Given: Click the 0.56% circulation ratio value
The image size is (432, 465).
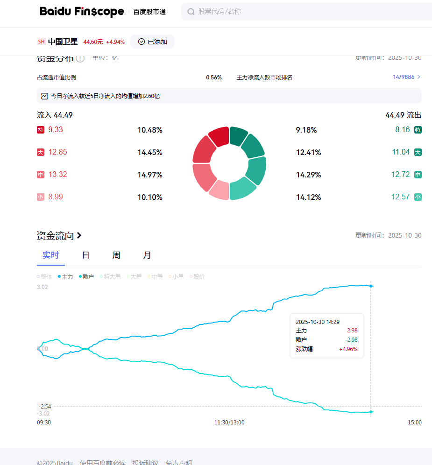Looking at the screenshot, I should (214, 77).
